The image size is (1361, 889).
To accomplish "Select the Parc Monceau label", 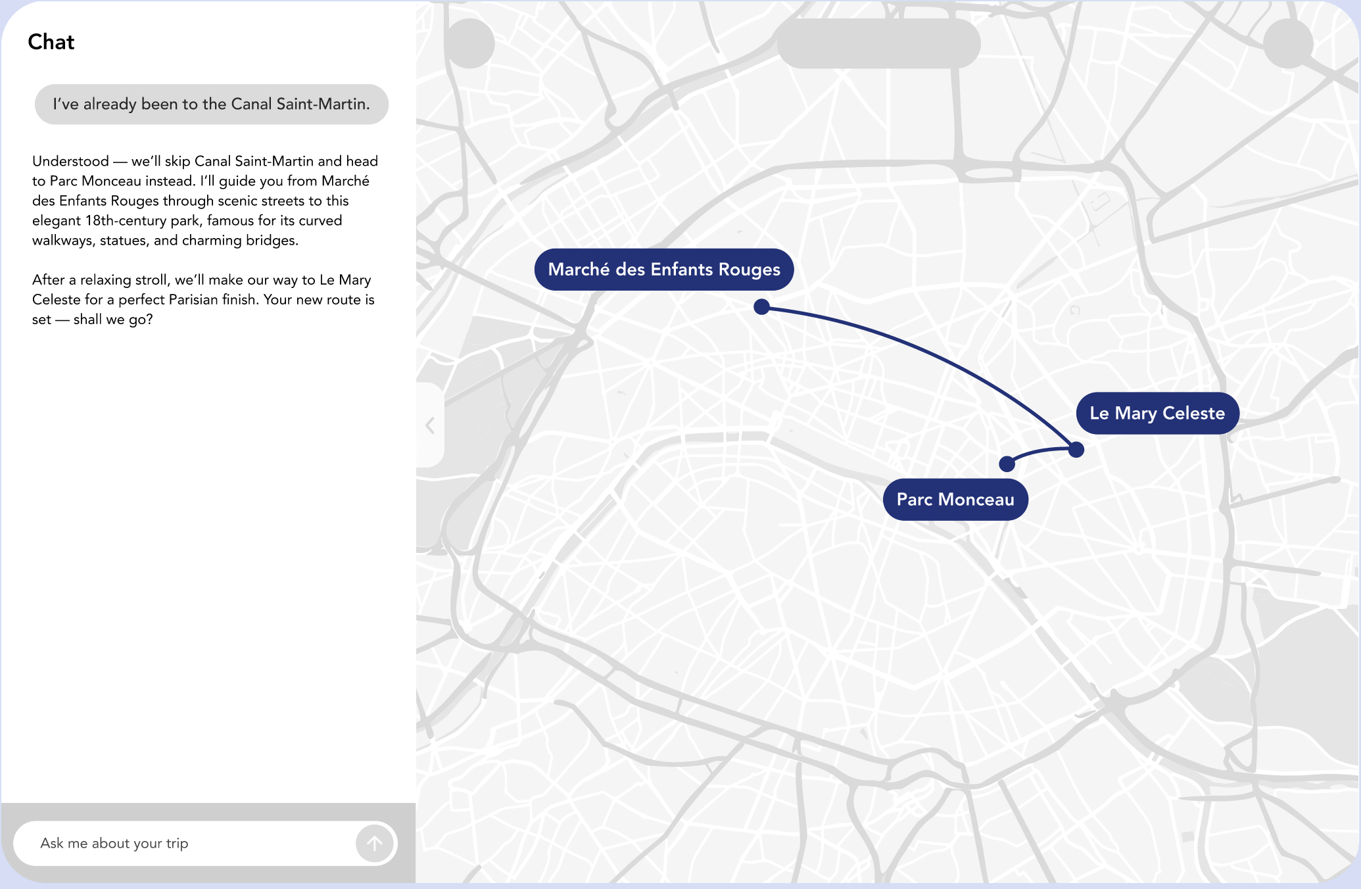I will point(955,500).
